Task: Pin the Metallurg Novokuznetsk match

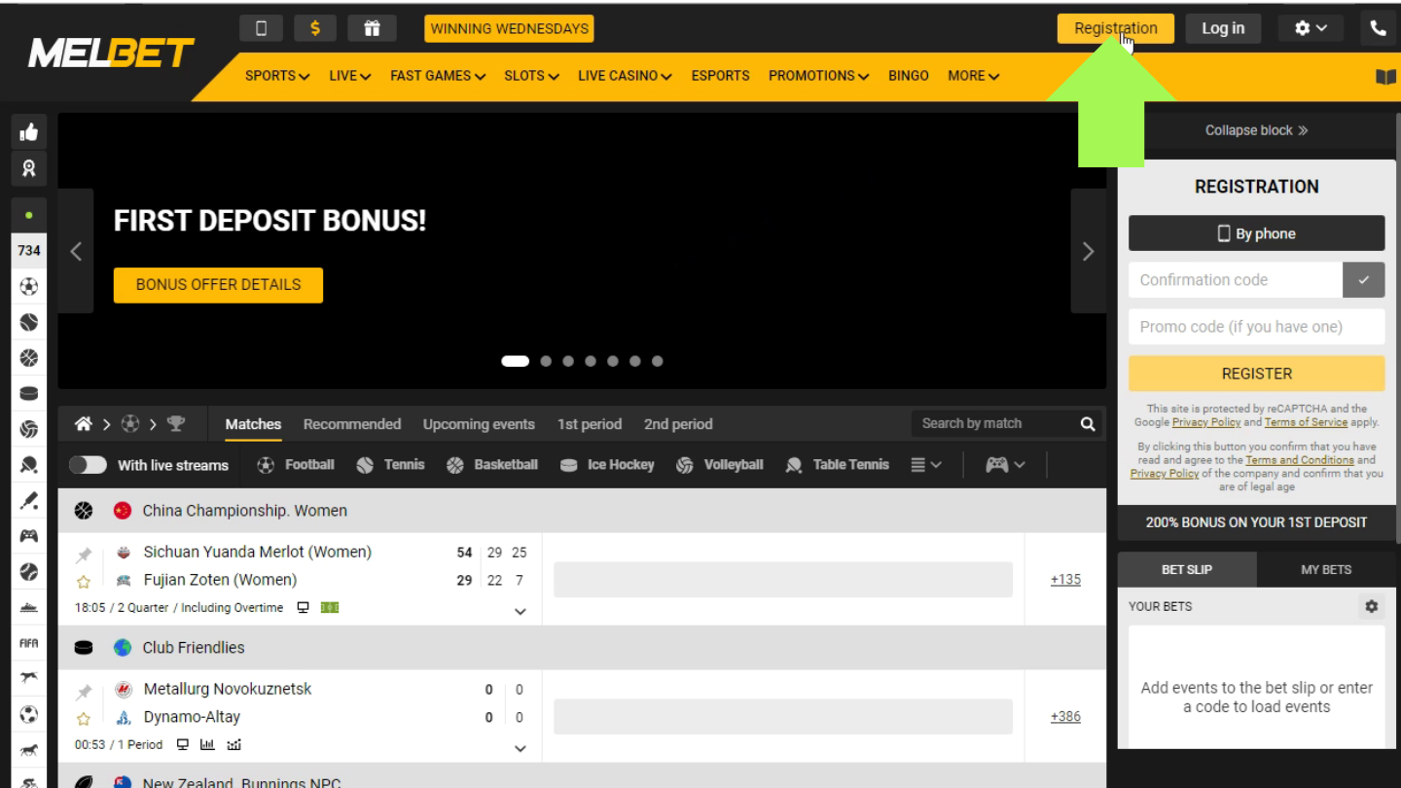Action: click(x=84, y=692)
